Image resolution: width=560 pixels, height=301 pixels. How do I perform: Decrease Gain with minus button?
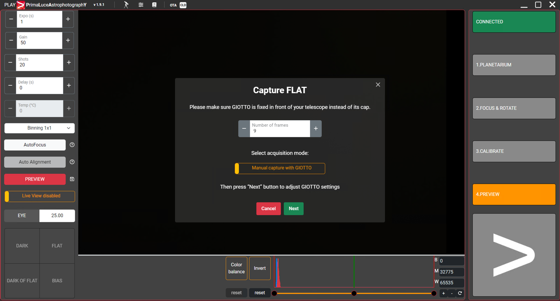pos(11,40)
